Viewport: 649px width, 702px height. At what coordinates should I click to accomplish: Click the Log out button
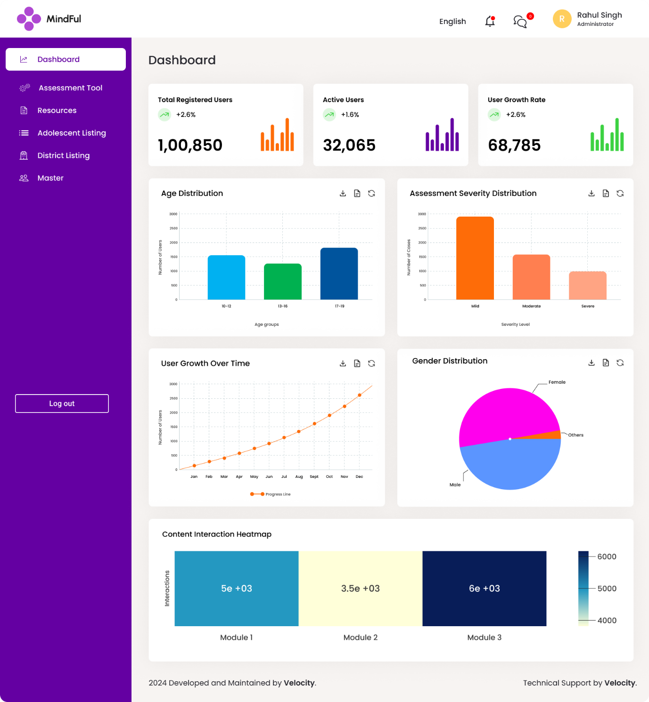(62, 403)
